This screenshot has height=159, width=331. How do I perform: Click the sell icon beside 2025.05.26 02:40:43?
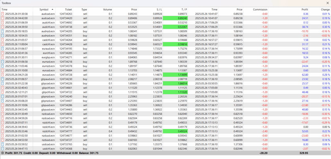tap(3, 88)
